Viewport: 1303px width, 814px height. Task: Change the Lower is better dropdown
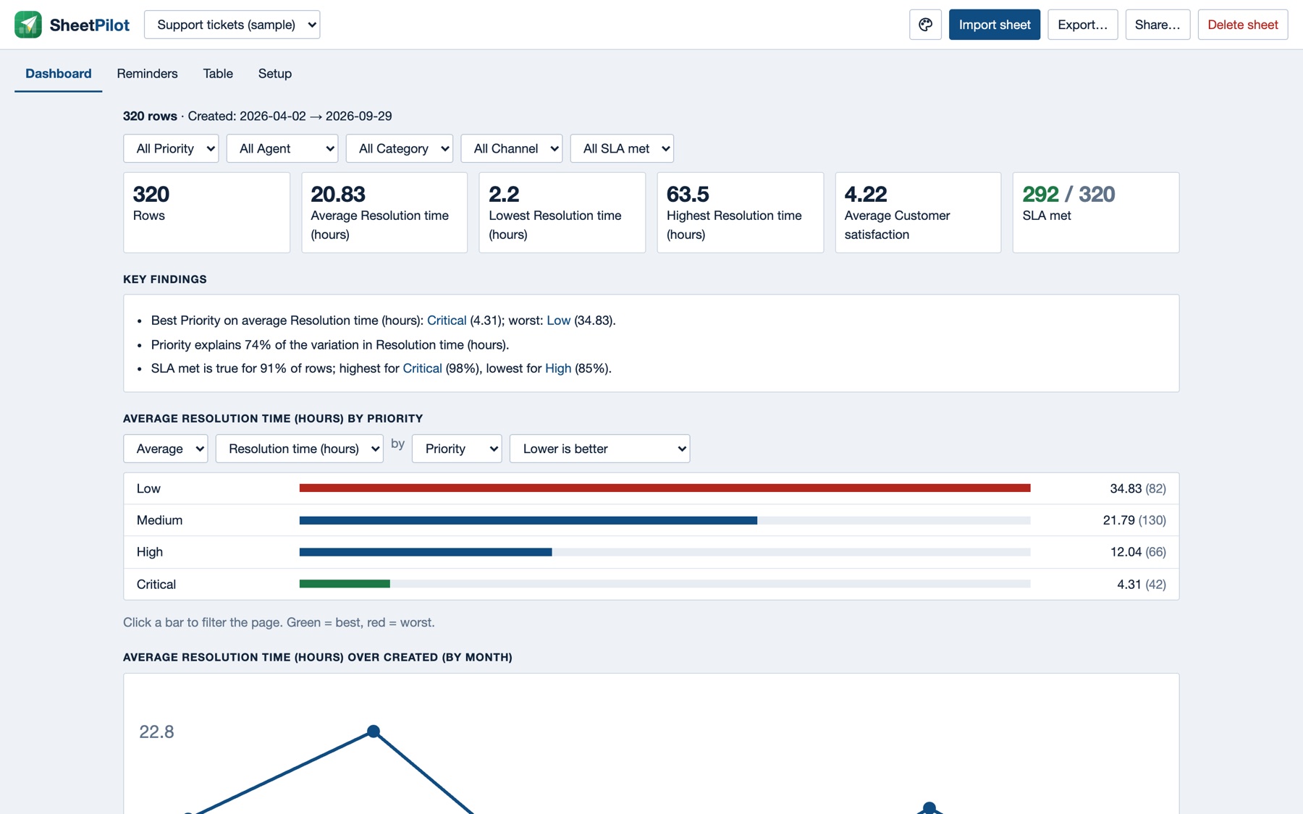click(x=599, y=449)
